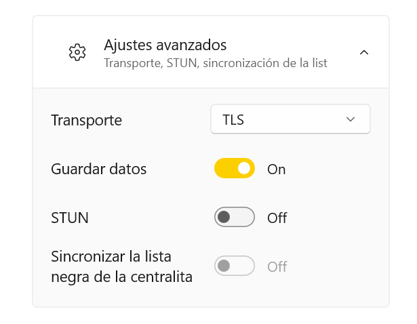
Task: Click the Transporte dropdown arrow
Action: click(x=351, y=119)
